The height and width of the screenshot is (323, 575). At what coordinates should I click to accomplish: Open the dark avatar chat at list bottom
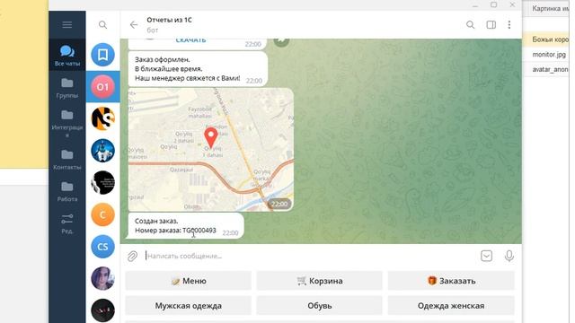tap(102, 310)
